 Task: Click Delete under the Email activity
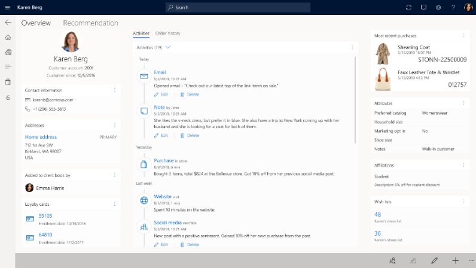pos(190,95)
